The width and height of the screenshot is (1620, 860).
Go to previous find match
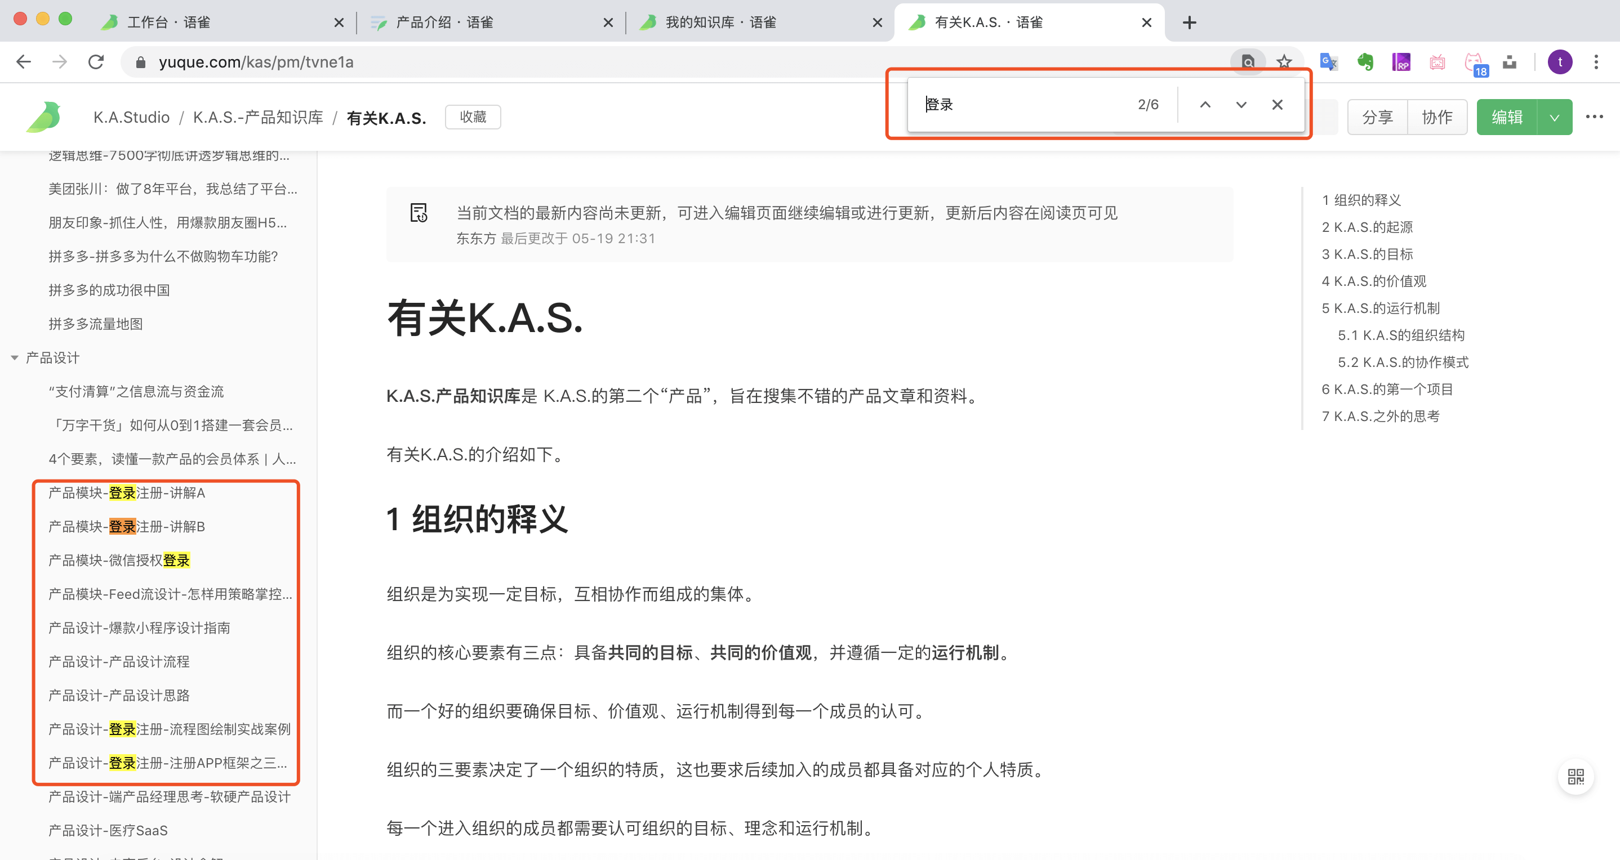[1205, 104]
